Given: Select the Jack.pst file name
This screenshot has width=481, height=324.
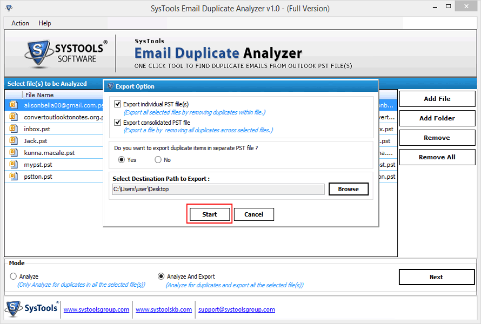Looking at the screenshot, I should 36,141.
